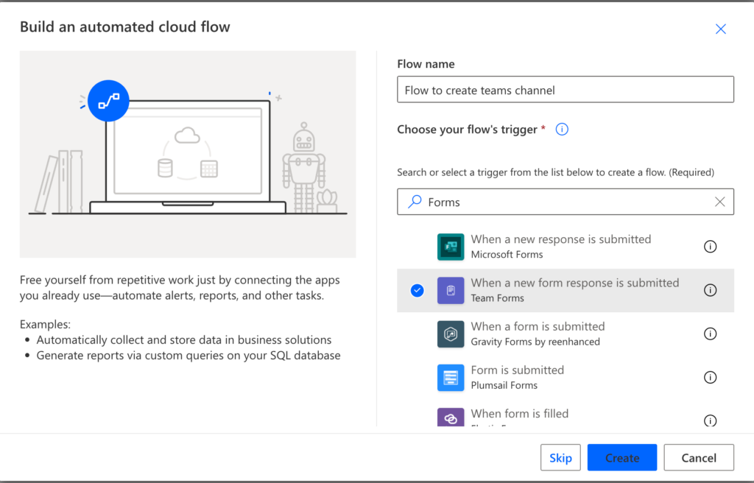Screen dimensions: 754x483
Task: Click the laptop illustration image
Action: (188, 155)
